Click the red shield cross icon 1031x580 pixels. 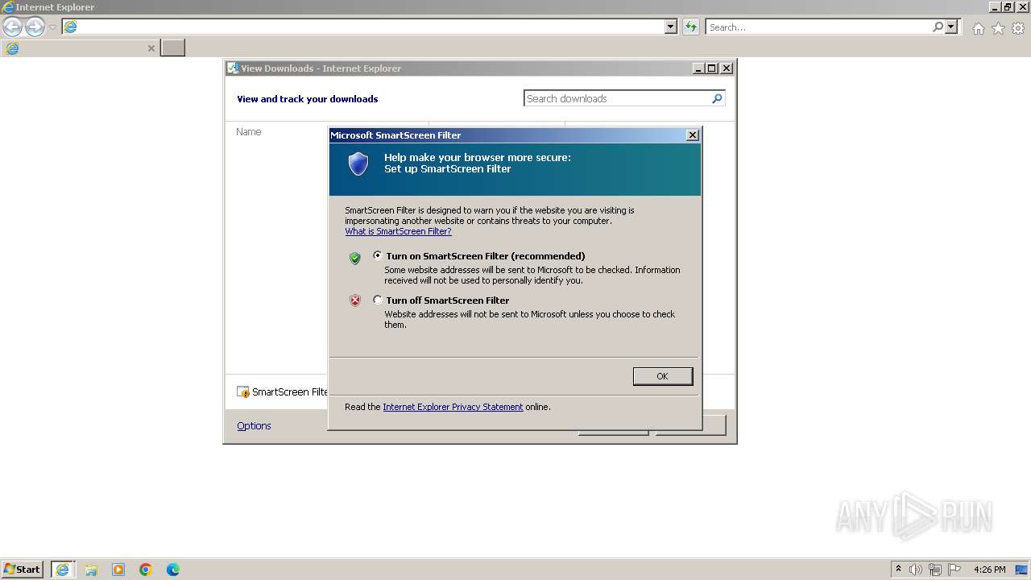tap(354, 300)
